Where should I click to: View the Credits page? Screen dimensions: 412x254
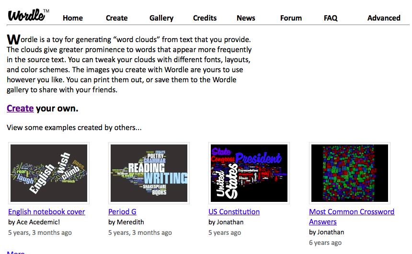(x=205, y=18)
